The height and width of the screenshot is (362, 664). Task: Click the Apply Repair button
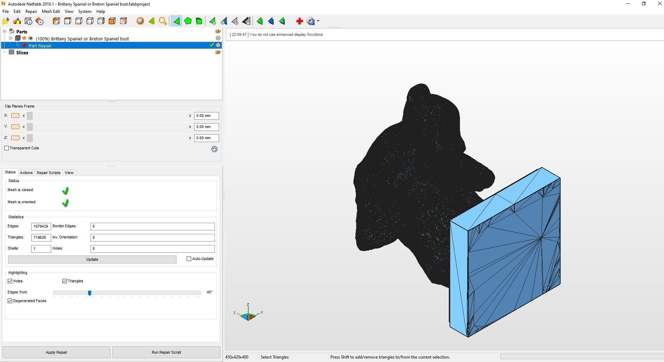click(56, 352)
